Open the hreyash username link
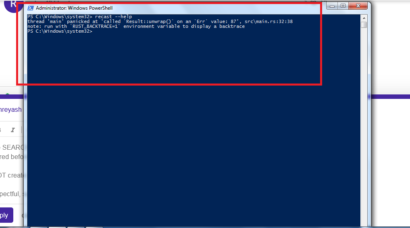Viewport: 410px width, 228px height. (x=11, y=110)
